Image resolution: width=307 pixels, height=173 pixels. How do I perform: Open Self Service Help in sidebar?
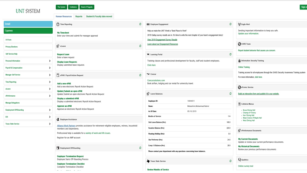[x=28, y=54]
